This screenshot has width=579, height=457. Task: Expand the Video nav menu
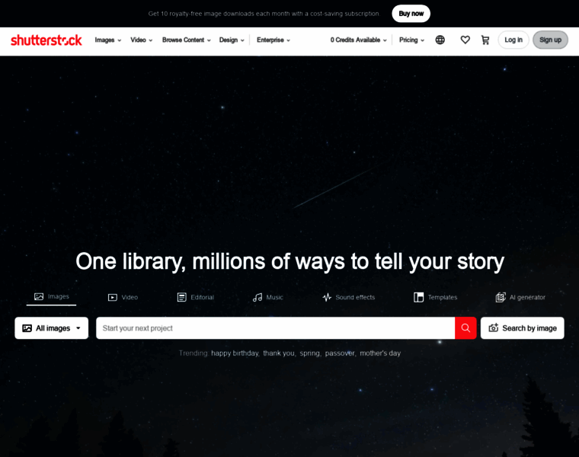(142, 40)
